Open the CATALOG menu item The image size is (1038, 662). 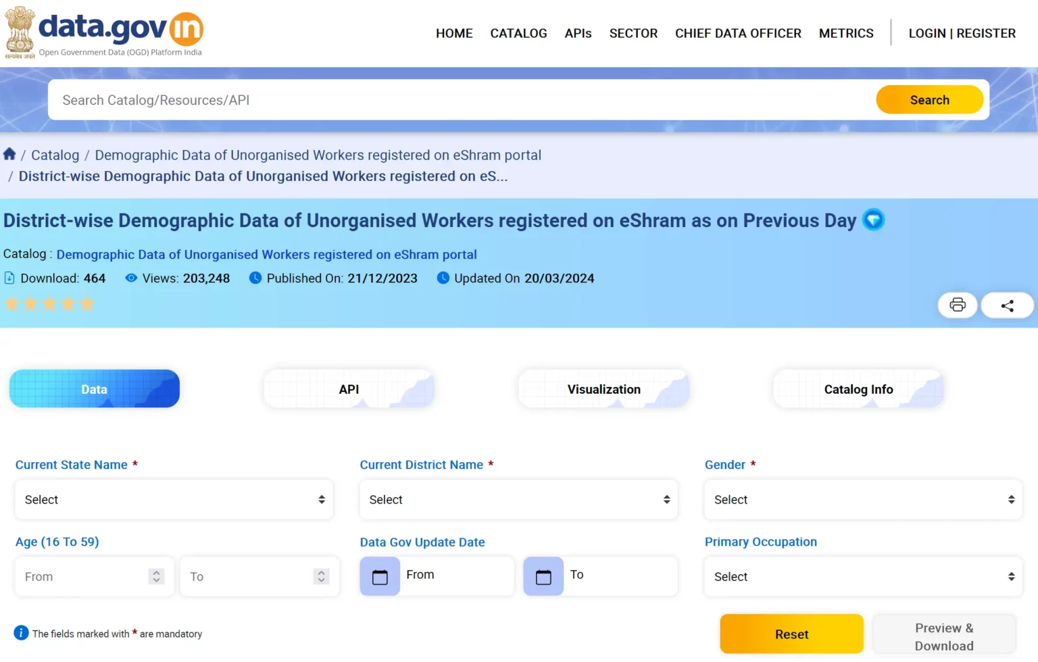tap(518, 33)
